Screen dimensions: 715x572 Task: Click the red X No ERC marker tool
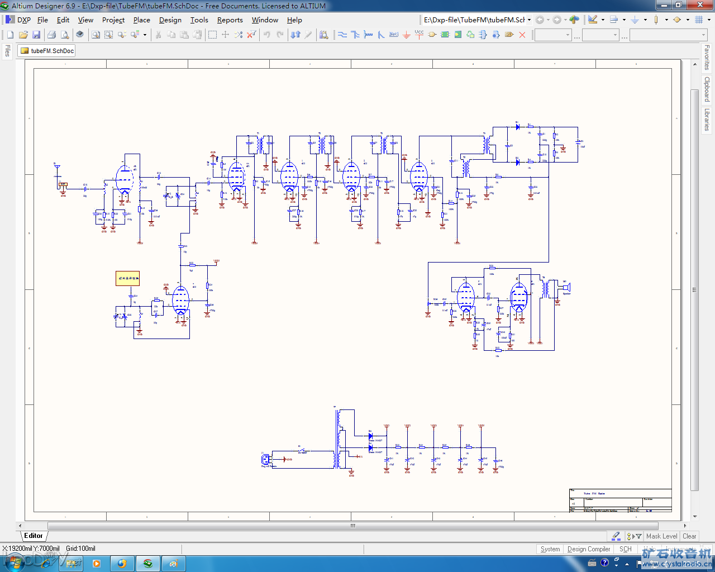(522, 35)
